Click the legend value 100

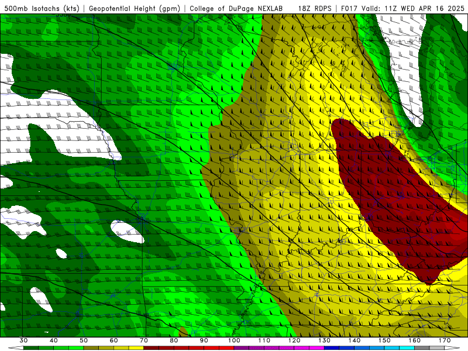235,340
